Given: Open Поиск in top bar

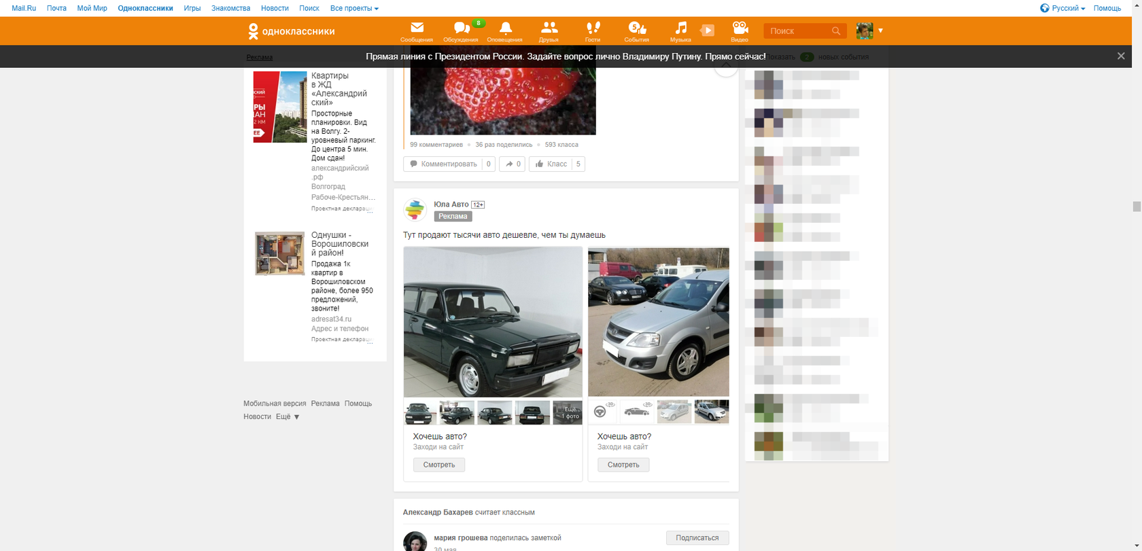Looking at the screenshot, I should point(309,8).
